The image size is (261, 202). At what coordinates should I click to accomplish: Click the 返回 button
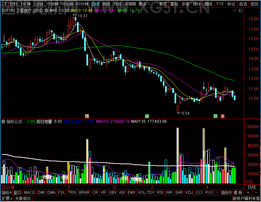(x=254, y=4)
